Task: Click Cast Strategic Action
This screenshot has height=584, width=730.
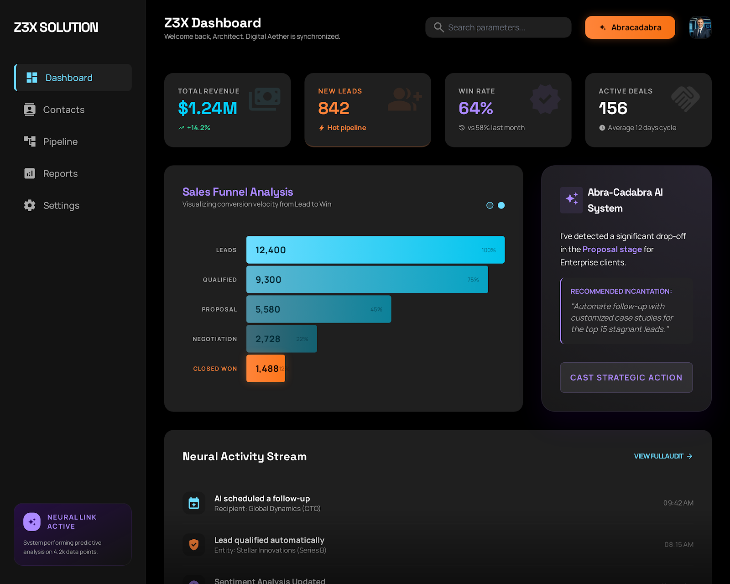Action: click(x=626, y=377)
